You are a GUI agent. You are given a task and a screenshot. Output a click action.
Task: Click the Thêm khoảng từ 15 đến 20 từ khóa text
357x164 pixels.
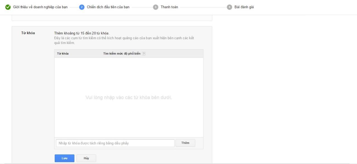pyautogui.click(x=82, y=33)
